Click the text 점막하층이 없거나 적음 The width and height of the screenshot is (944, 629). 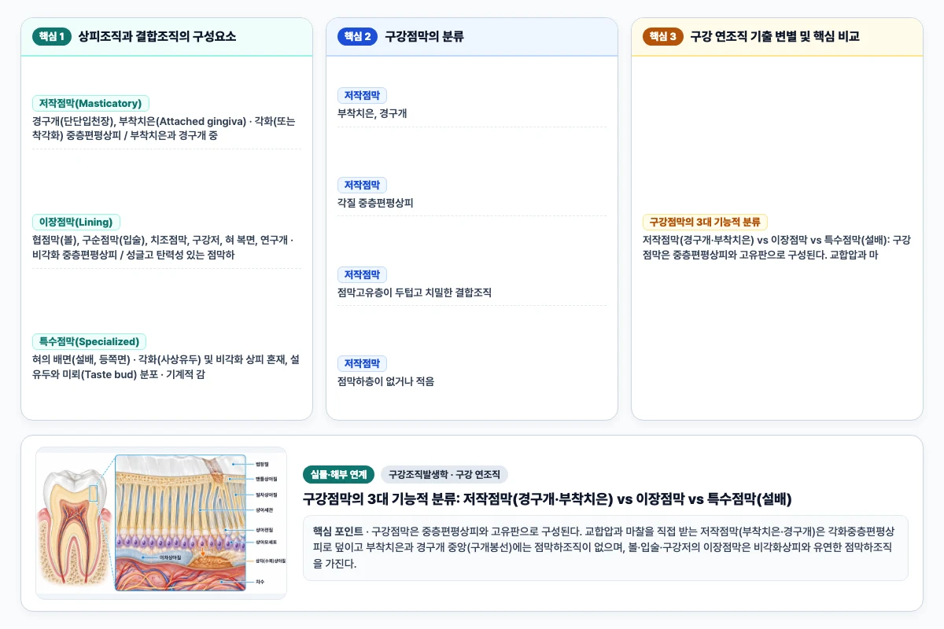[x=385, y=381]
